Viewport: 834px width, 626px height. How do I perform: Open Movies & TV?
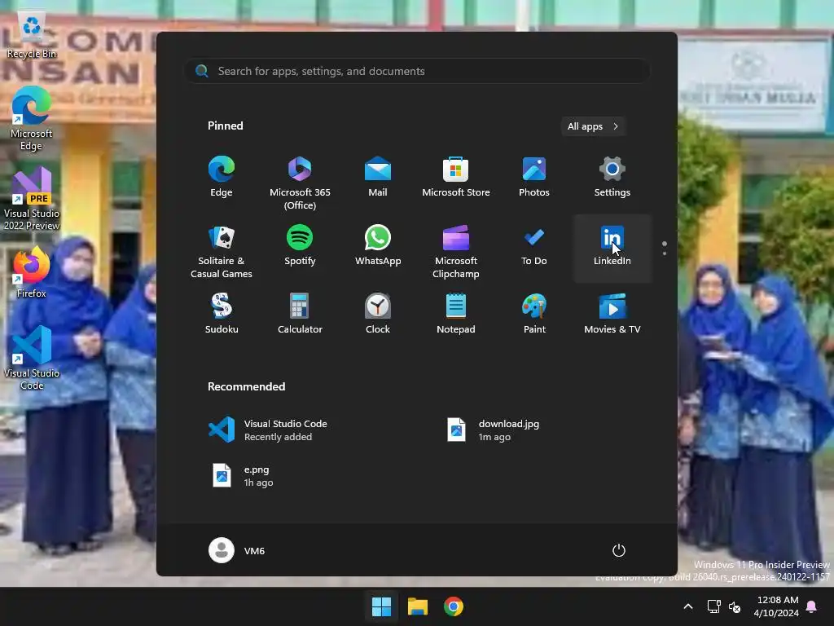coord(612,314)
